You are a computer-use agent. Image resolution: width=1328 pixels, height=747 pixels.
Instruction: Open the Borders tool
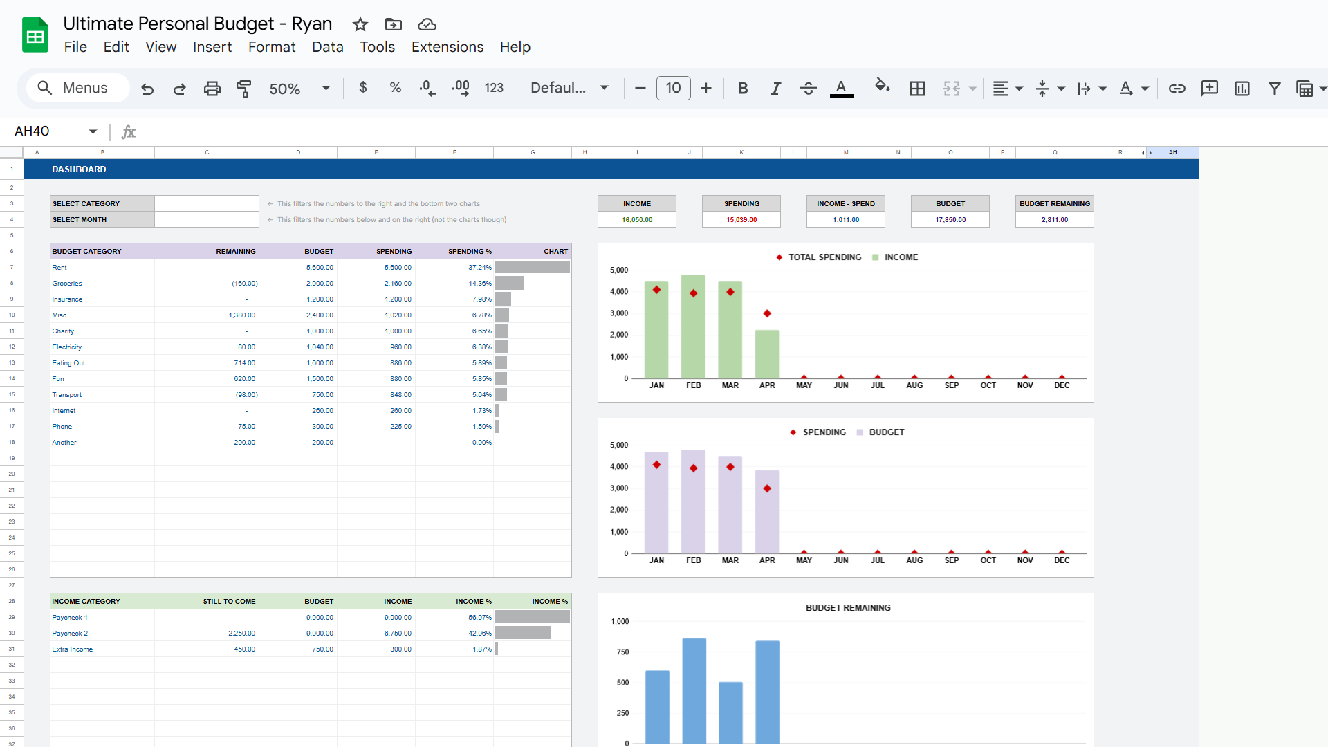(917, 89)
